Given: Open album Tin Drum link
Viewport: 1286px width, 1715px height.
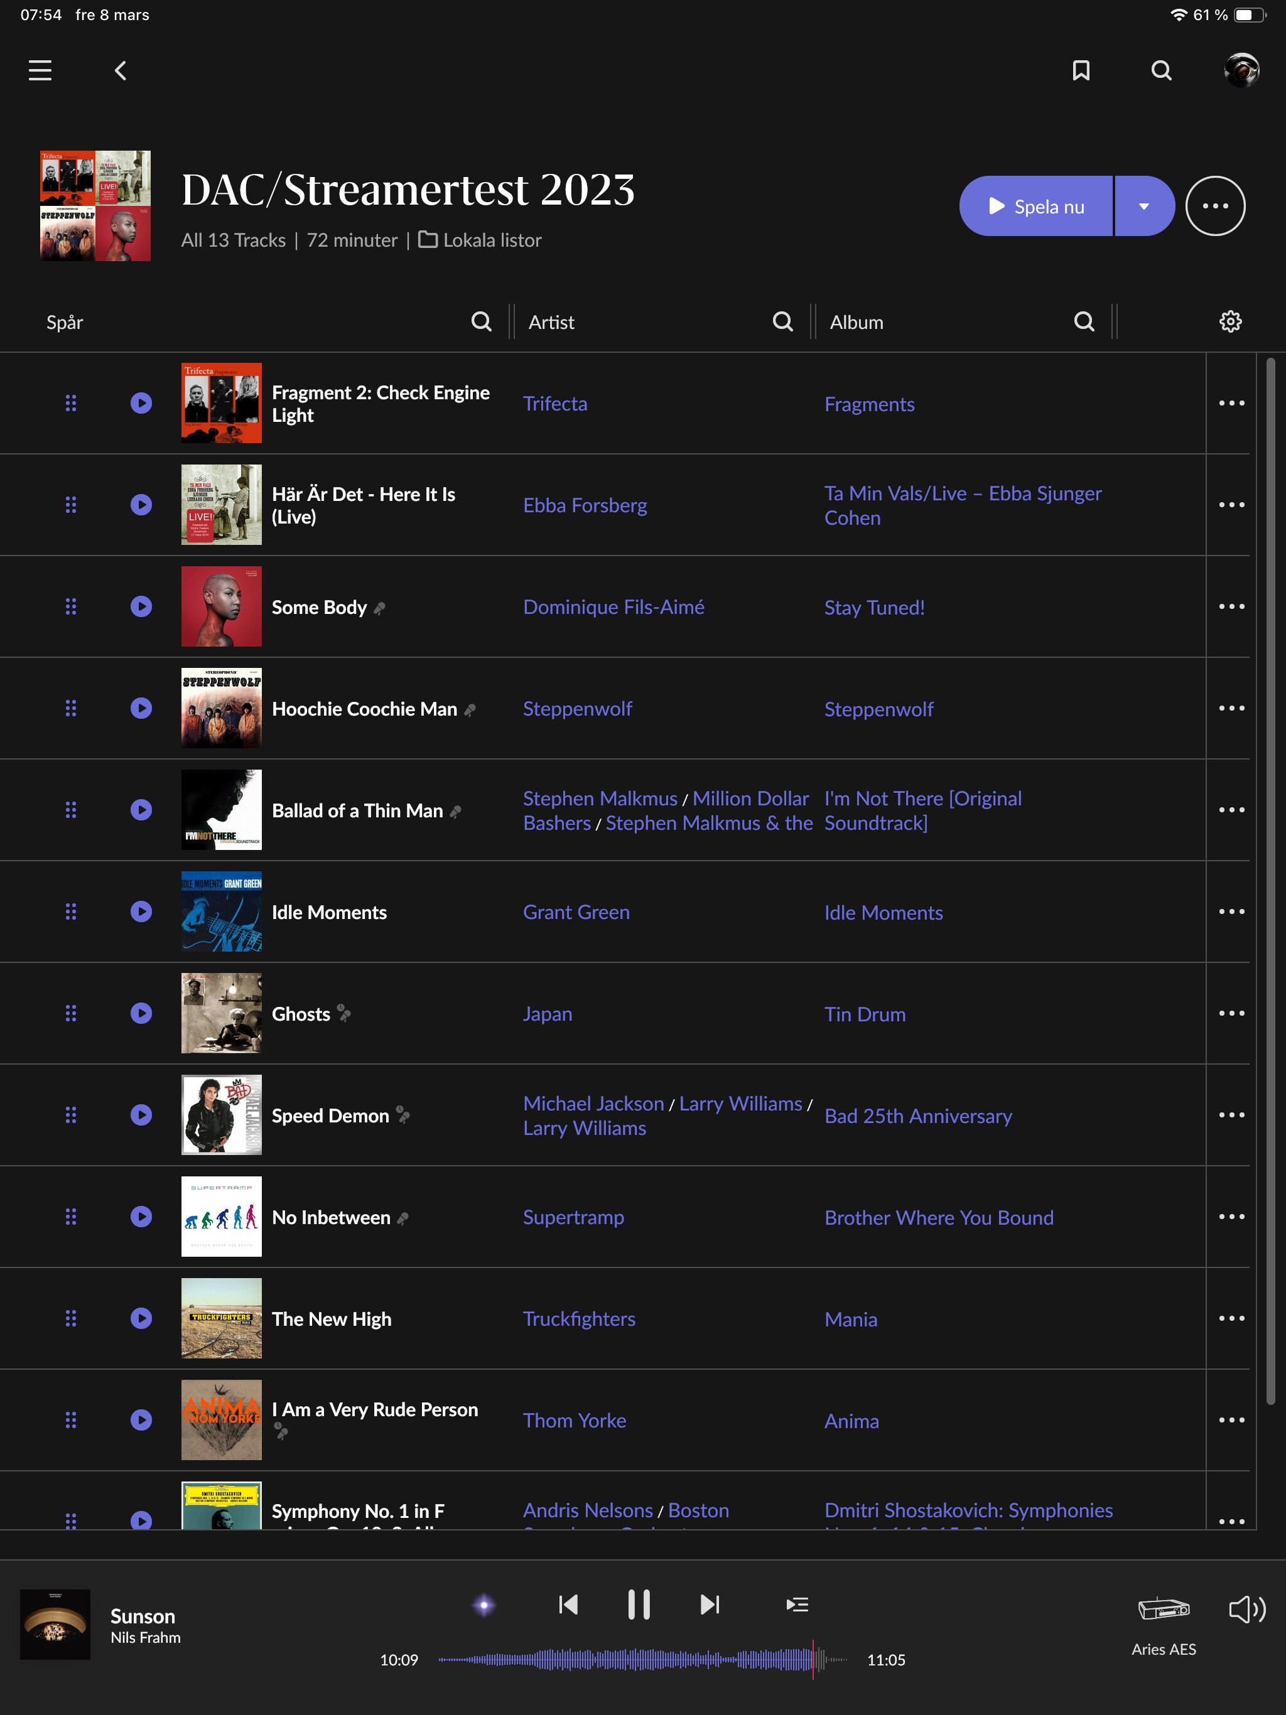Looking at the screenshot, I should 865,1014.
